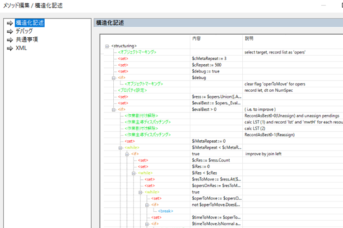The height and width of the screenshot is (228, 343).
Task: Click description 'RecordAsBest0-0(Unassign) and unassign pendings'
Action: click(x=292, y=116)
